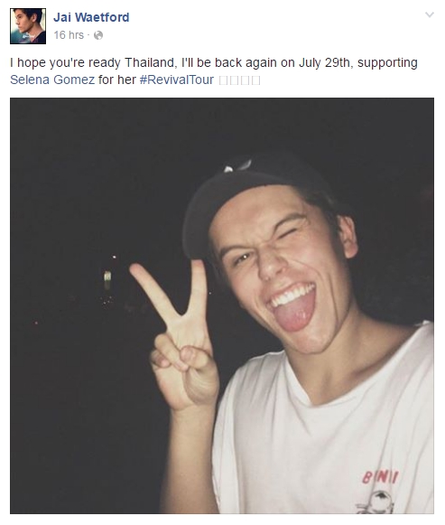This screenshot has height=525, width=445.
Task: Click the peace sign hand in the photo
Action: (177, 335)
